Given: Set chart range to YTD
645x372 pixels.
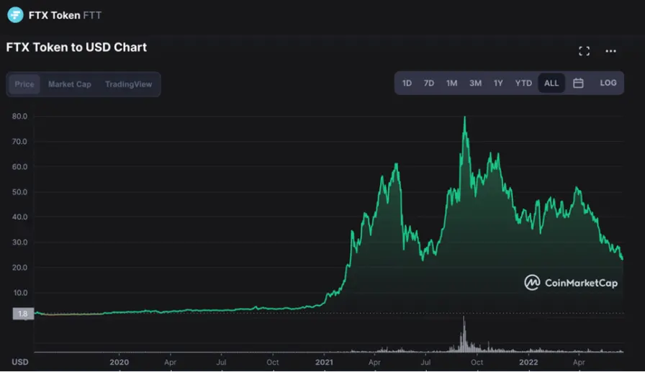Looking at the screenshot, I should (x=523, y=83).
